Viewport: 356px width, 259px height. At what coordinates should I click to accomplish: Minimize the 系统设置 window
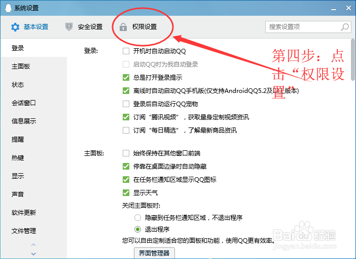coord(334,9)
